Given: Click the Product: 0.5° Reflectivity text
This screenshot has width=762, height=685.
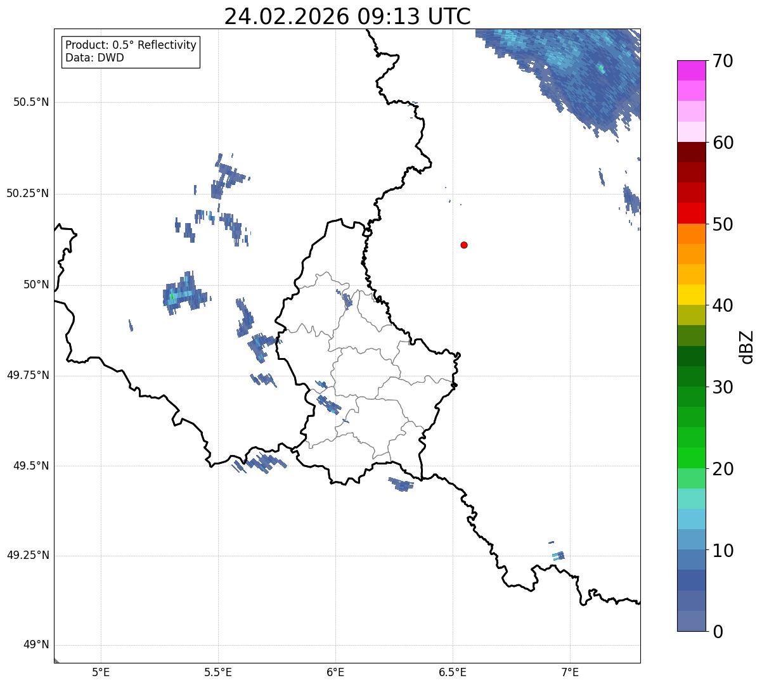Looking at the screenshot, I should pos(131,46).
